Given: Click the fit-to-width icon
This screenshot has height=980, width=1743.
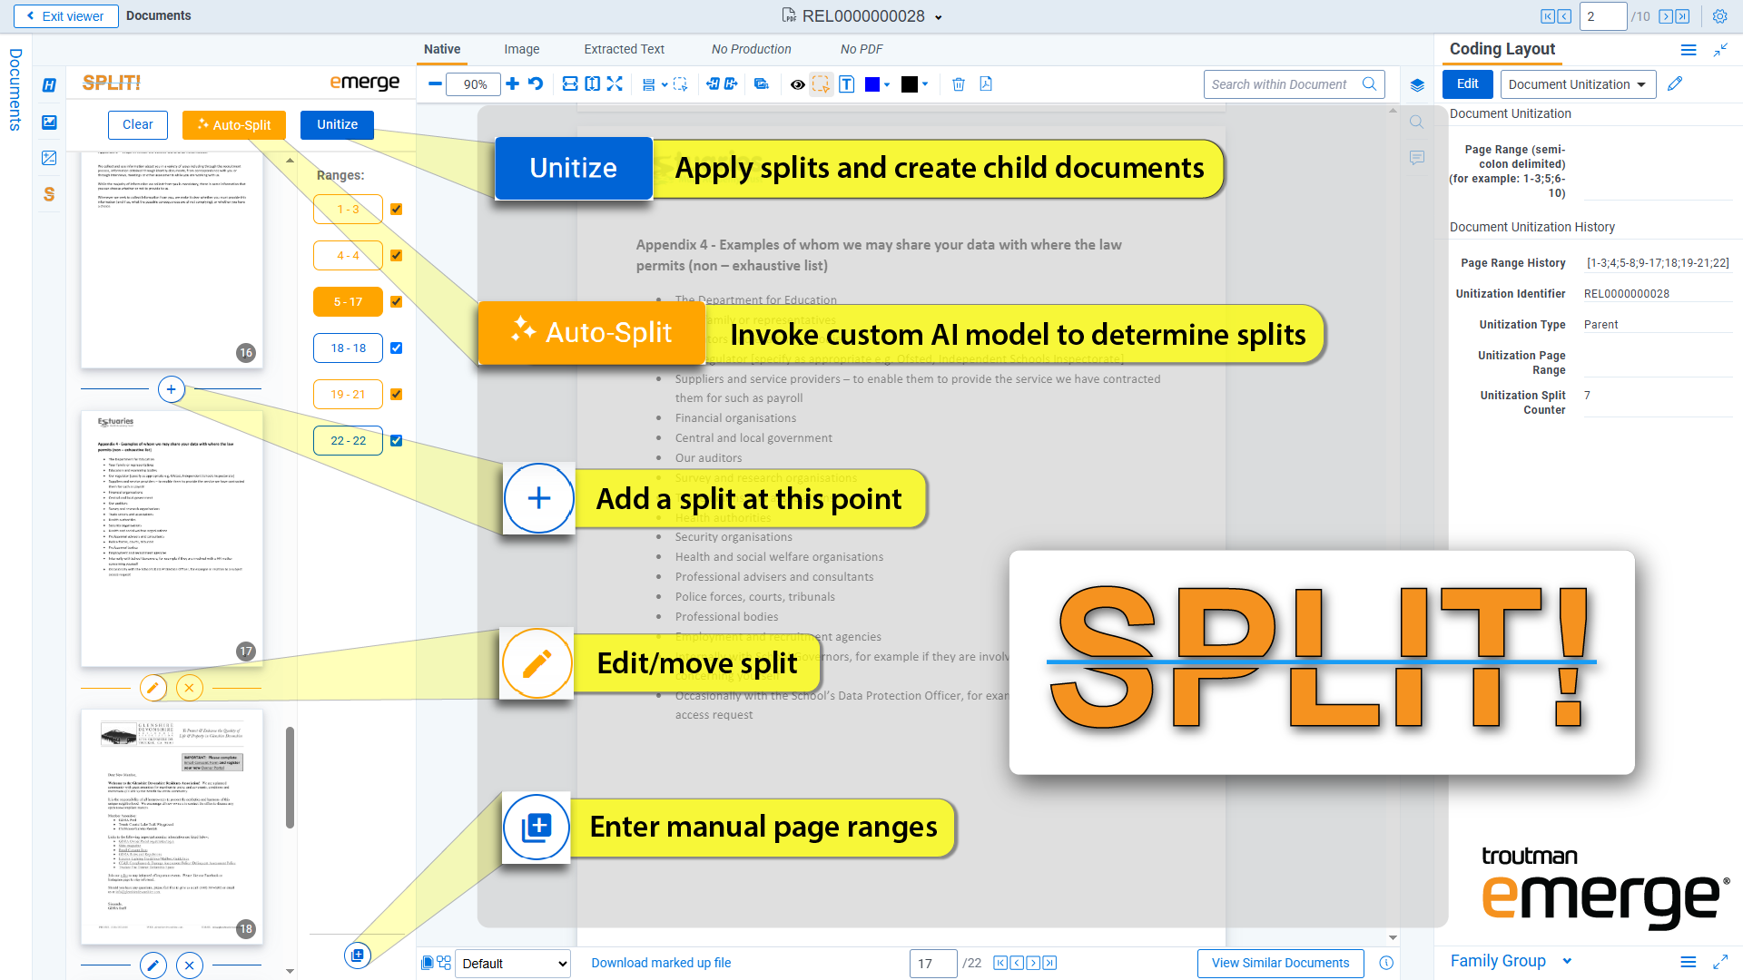Looking at the screenshot, I should 570,84.
